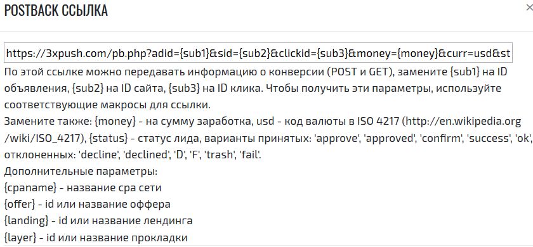Image resolution: width=533 pixels, height=247 pixels.
Task: Select the {landing} parameter line
Action: [x=98, y=220]
